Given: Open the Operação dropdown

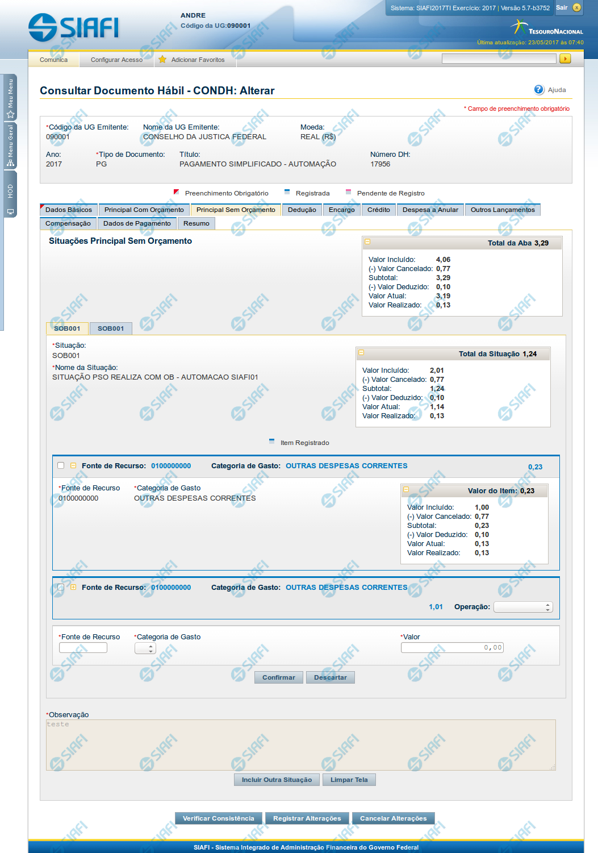Looking at the screenshot, I should tap(522, 607).
